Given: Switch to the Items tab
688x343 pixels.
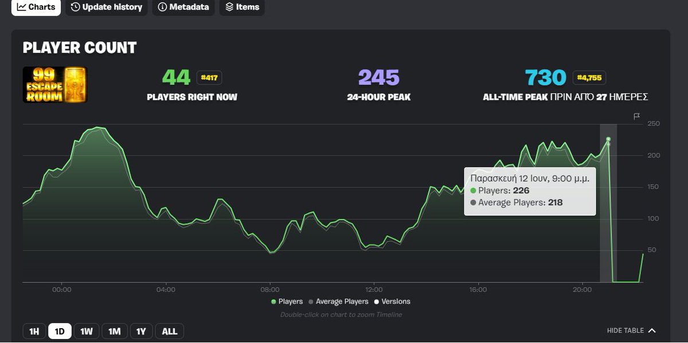Looking at the screenshot, I should click(242, 7).
